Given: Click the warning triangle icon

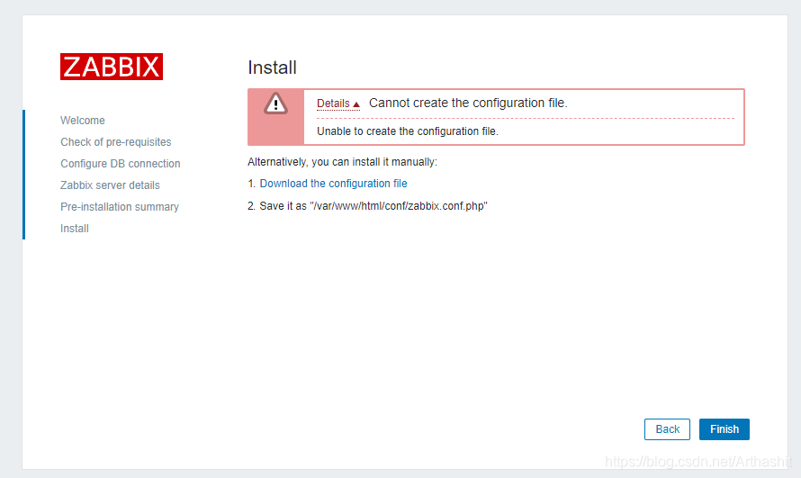Looking at the screenshot, I should 276,104.
